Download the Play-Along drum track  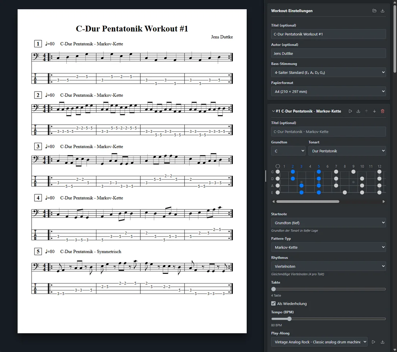click(x=382, y=342)
